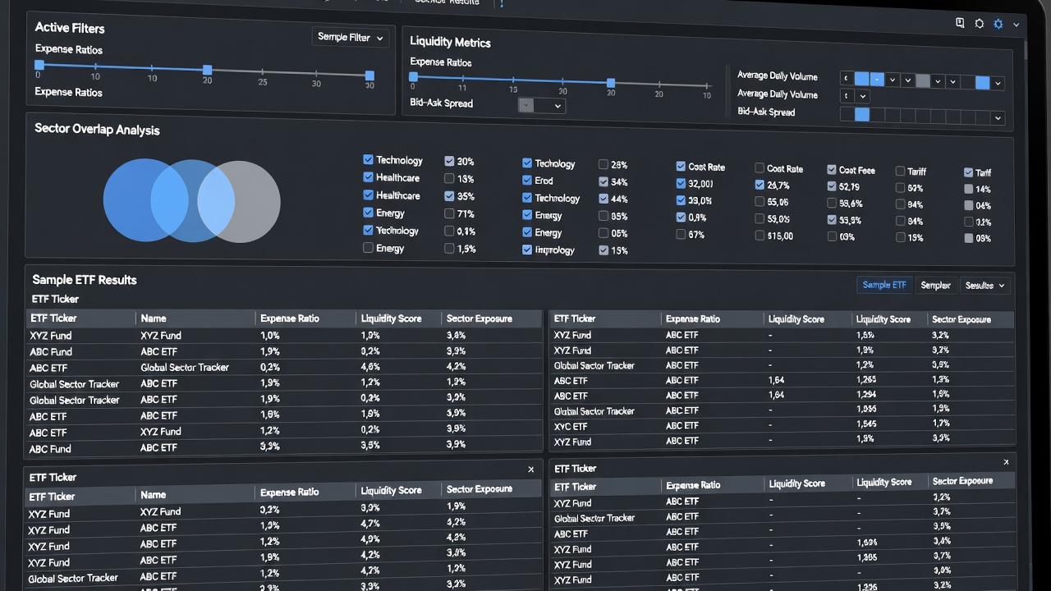The width and height of the screenshot is (1051, 591).
Task: Close the lower-left ETF Ticker panel
Action: [530, 470]
